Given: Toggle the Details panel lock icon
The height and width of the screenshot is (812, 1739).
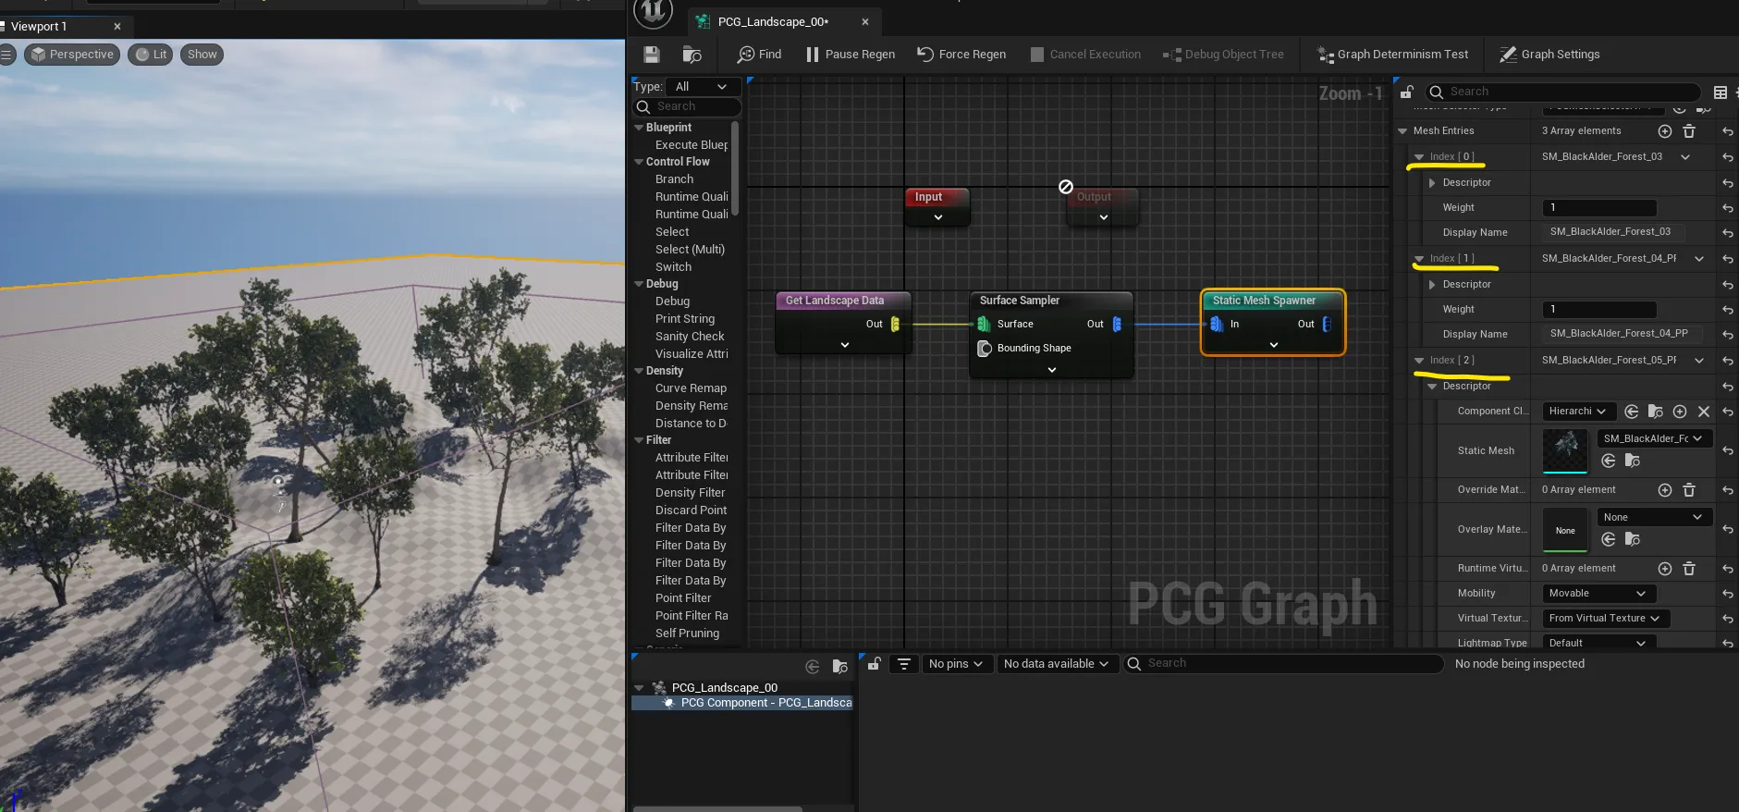Looking at the screenshot, I should point(1406,92).
